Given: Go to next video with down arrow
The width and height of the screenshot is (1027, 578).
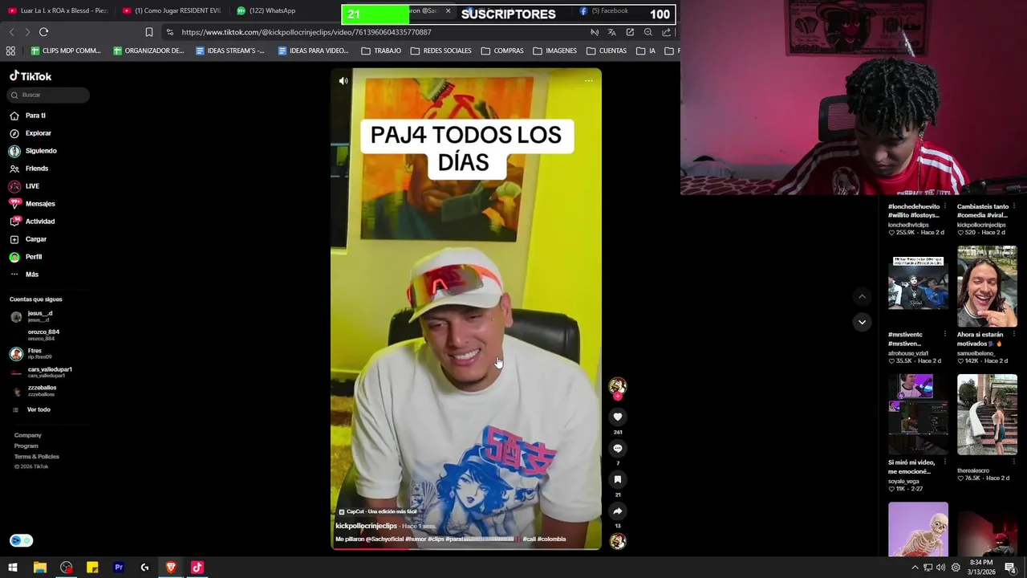Looking at the screenshot, I should coord(862,322).
